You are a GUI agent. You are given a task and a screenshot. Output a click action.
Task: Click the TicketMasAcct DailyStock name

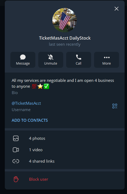coord(65,38)
